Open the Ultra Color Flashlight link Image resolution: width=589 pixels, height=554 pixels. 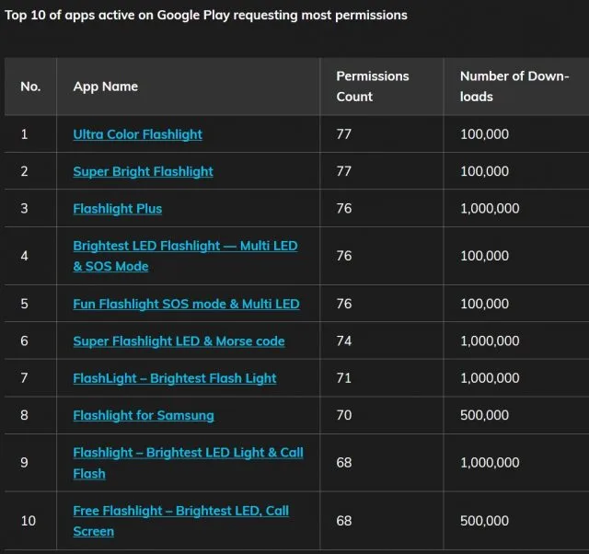pos(137,134)
